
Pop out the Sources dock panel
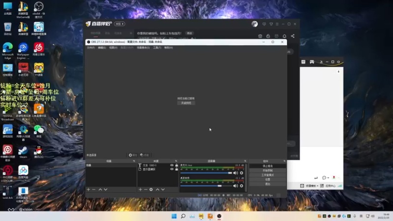coord(176,161)
